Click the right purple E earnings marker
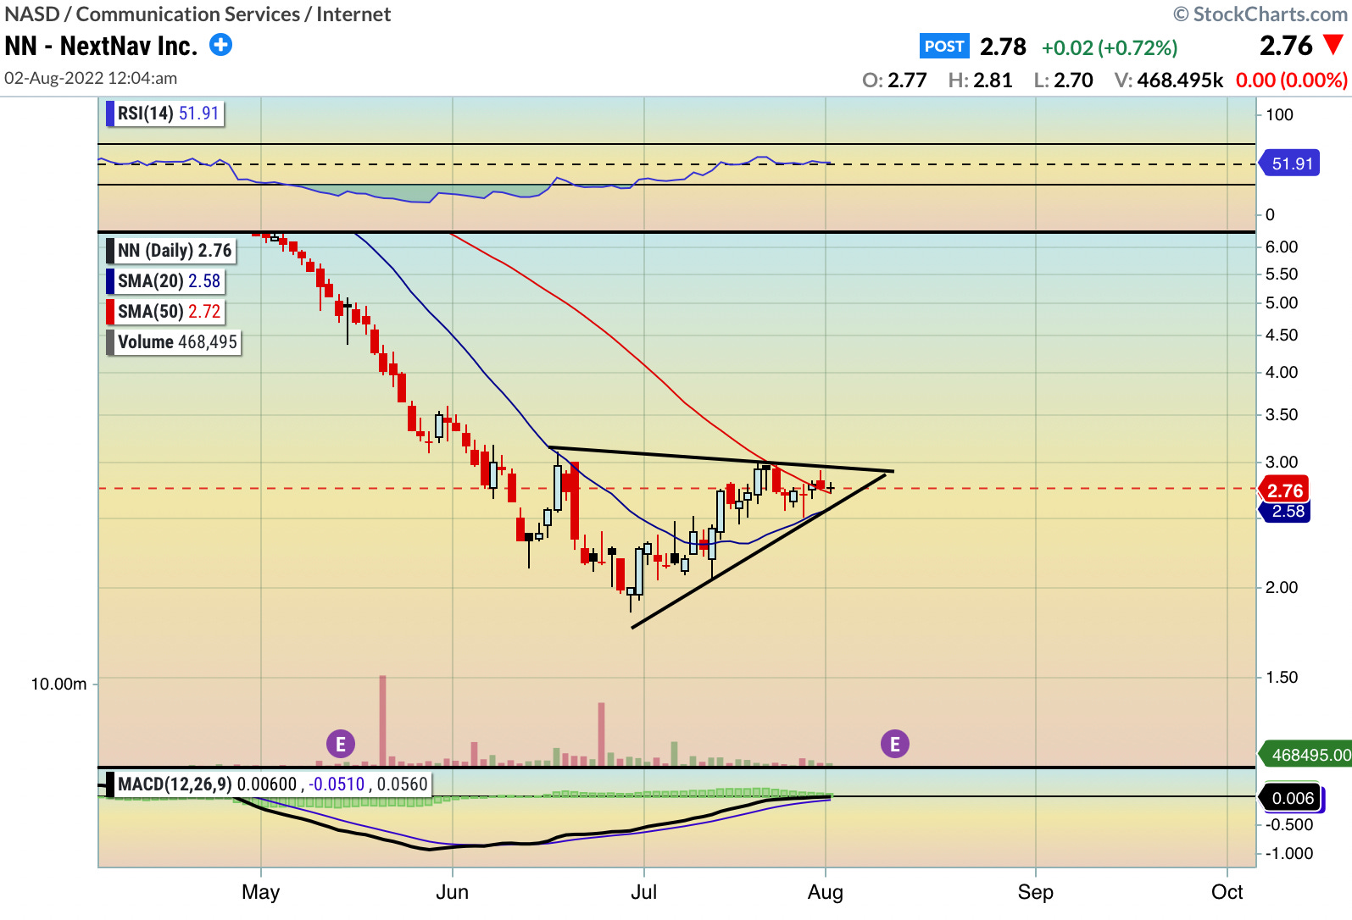 tap(894, 745)
